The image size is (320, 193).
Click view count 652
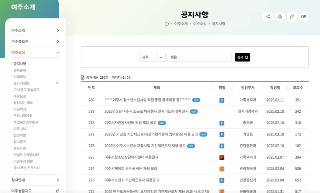[298, 180]
